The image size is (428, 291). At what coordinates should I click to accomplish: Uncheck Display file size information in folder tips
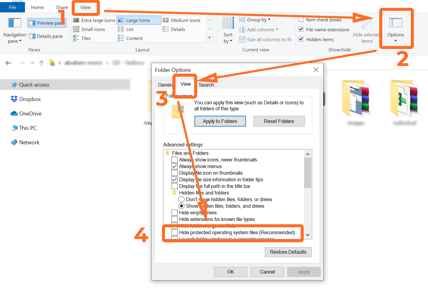175,179
